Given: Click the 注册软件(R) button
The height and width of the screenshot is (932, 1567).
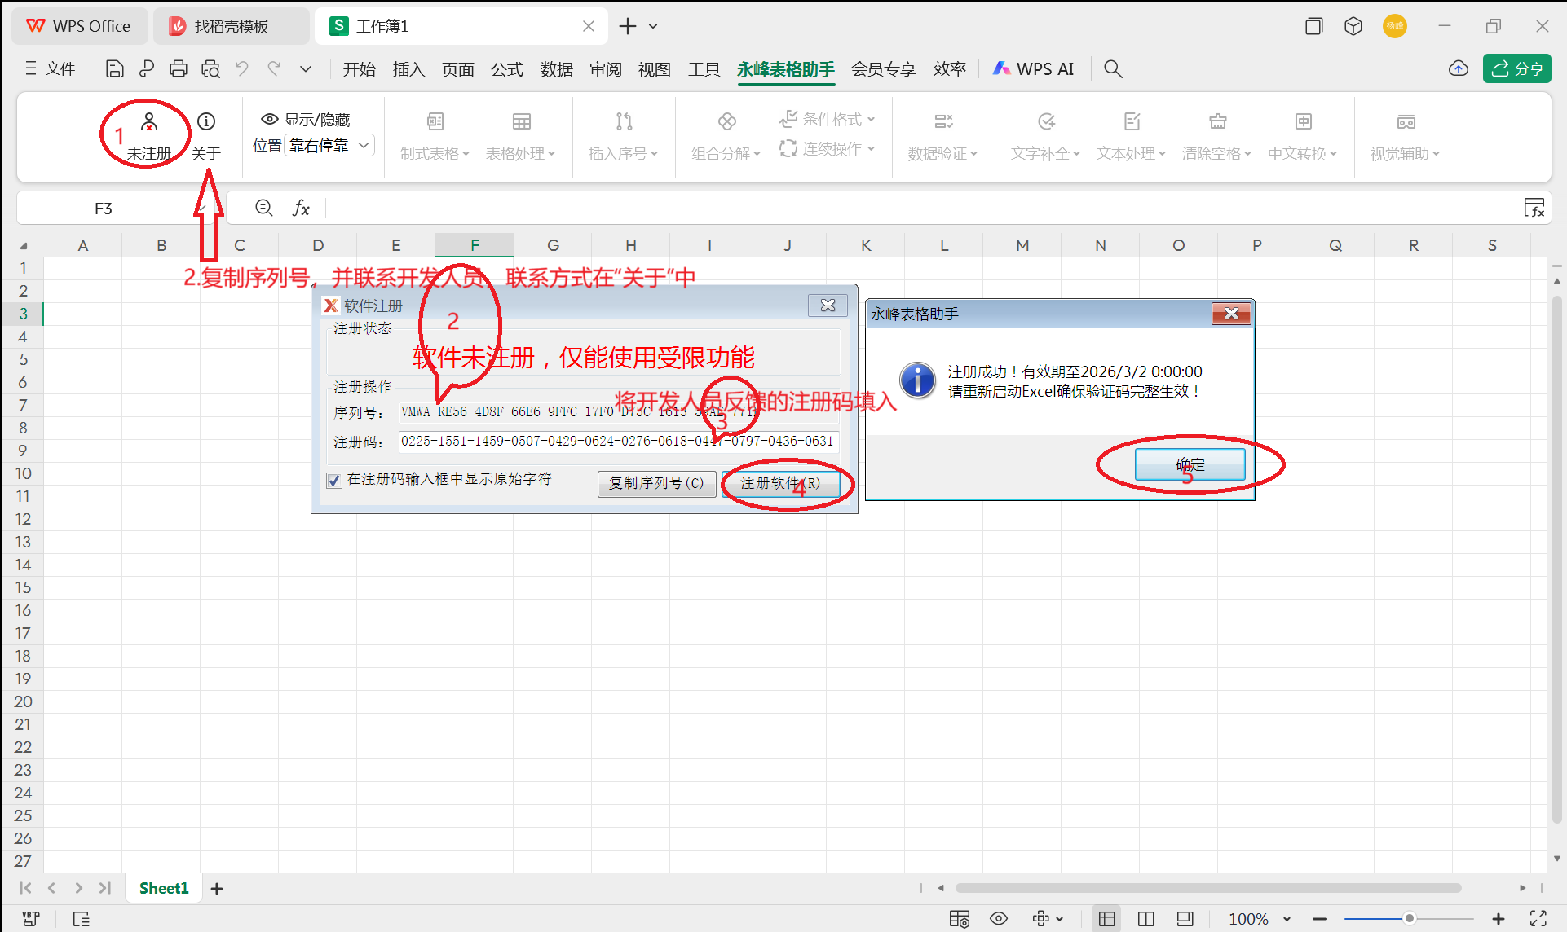Looking at the screenshot, I should (x=781, y=484).
